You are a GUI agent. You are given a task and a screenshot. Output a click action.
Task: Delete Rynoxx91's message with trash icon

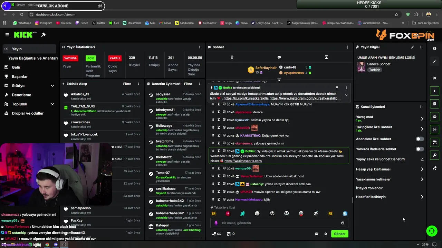213,120
